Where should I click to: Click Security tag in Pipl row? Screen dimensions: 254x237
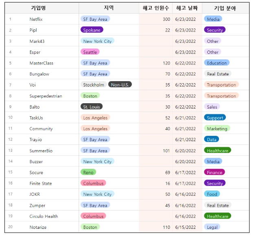(215, 30)
